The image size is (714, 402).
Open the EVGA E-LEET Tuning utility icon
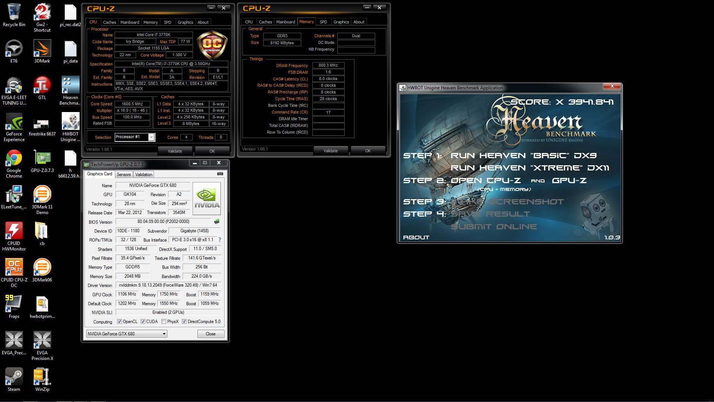(x=14, y=91)
